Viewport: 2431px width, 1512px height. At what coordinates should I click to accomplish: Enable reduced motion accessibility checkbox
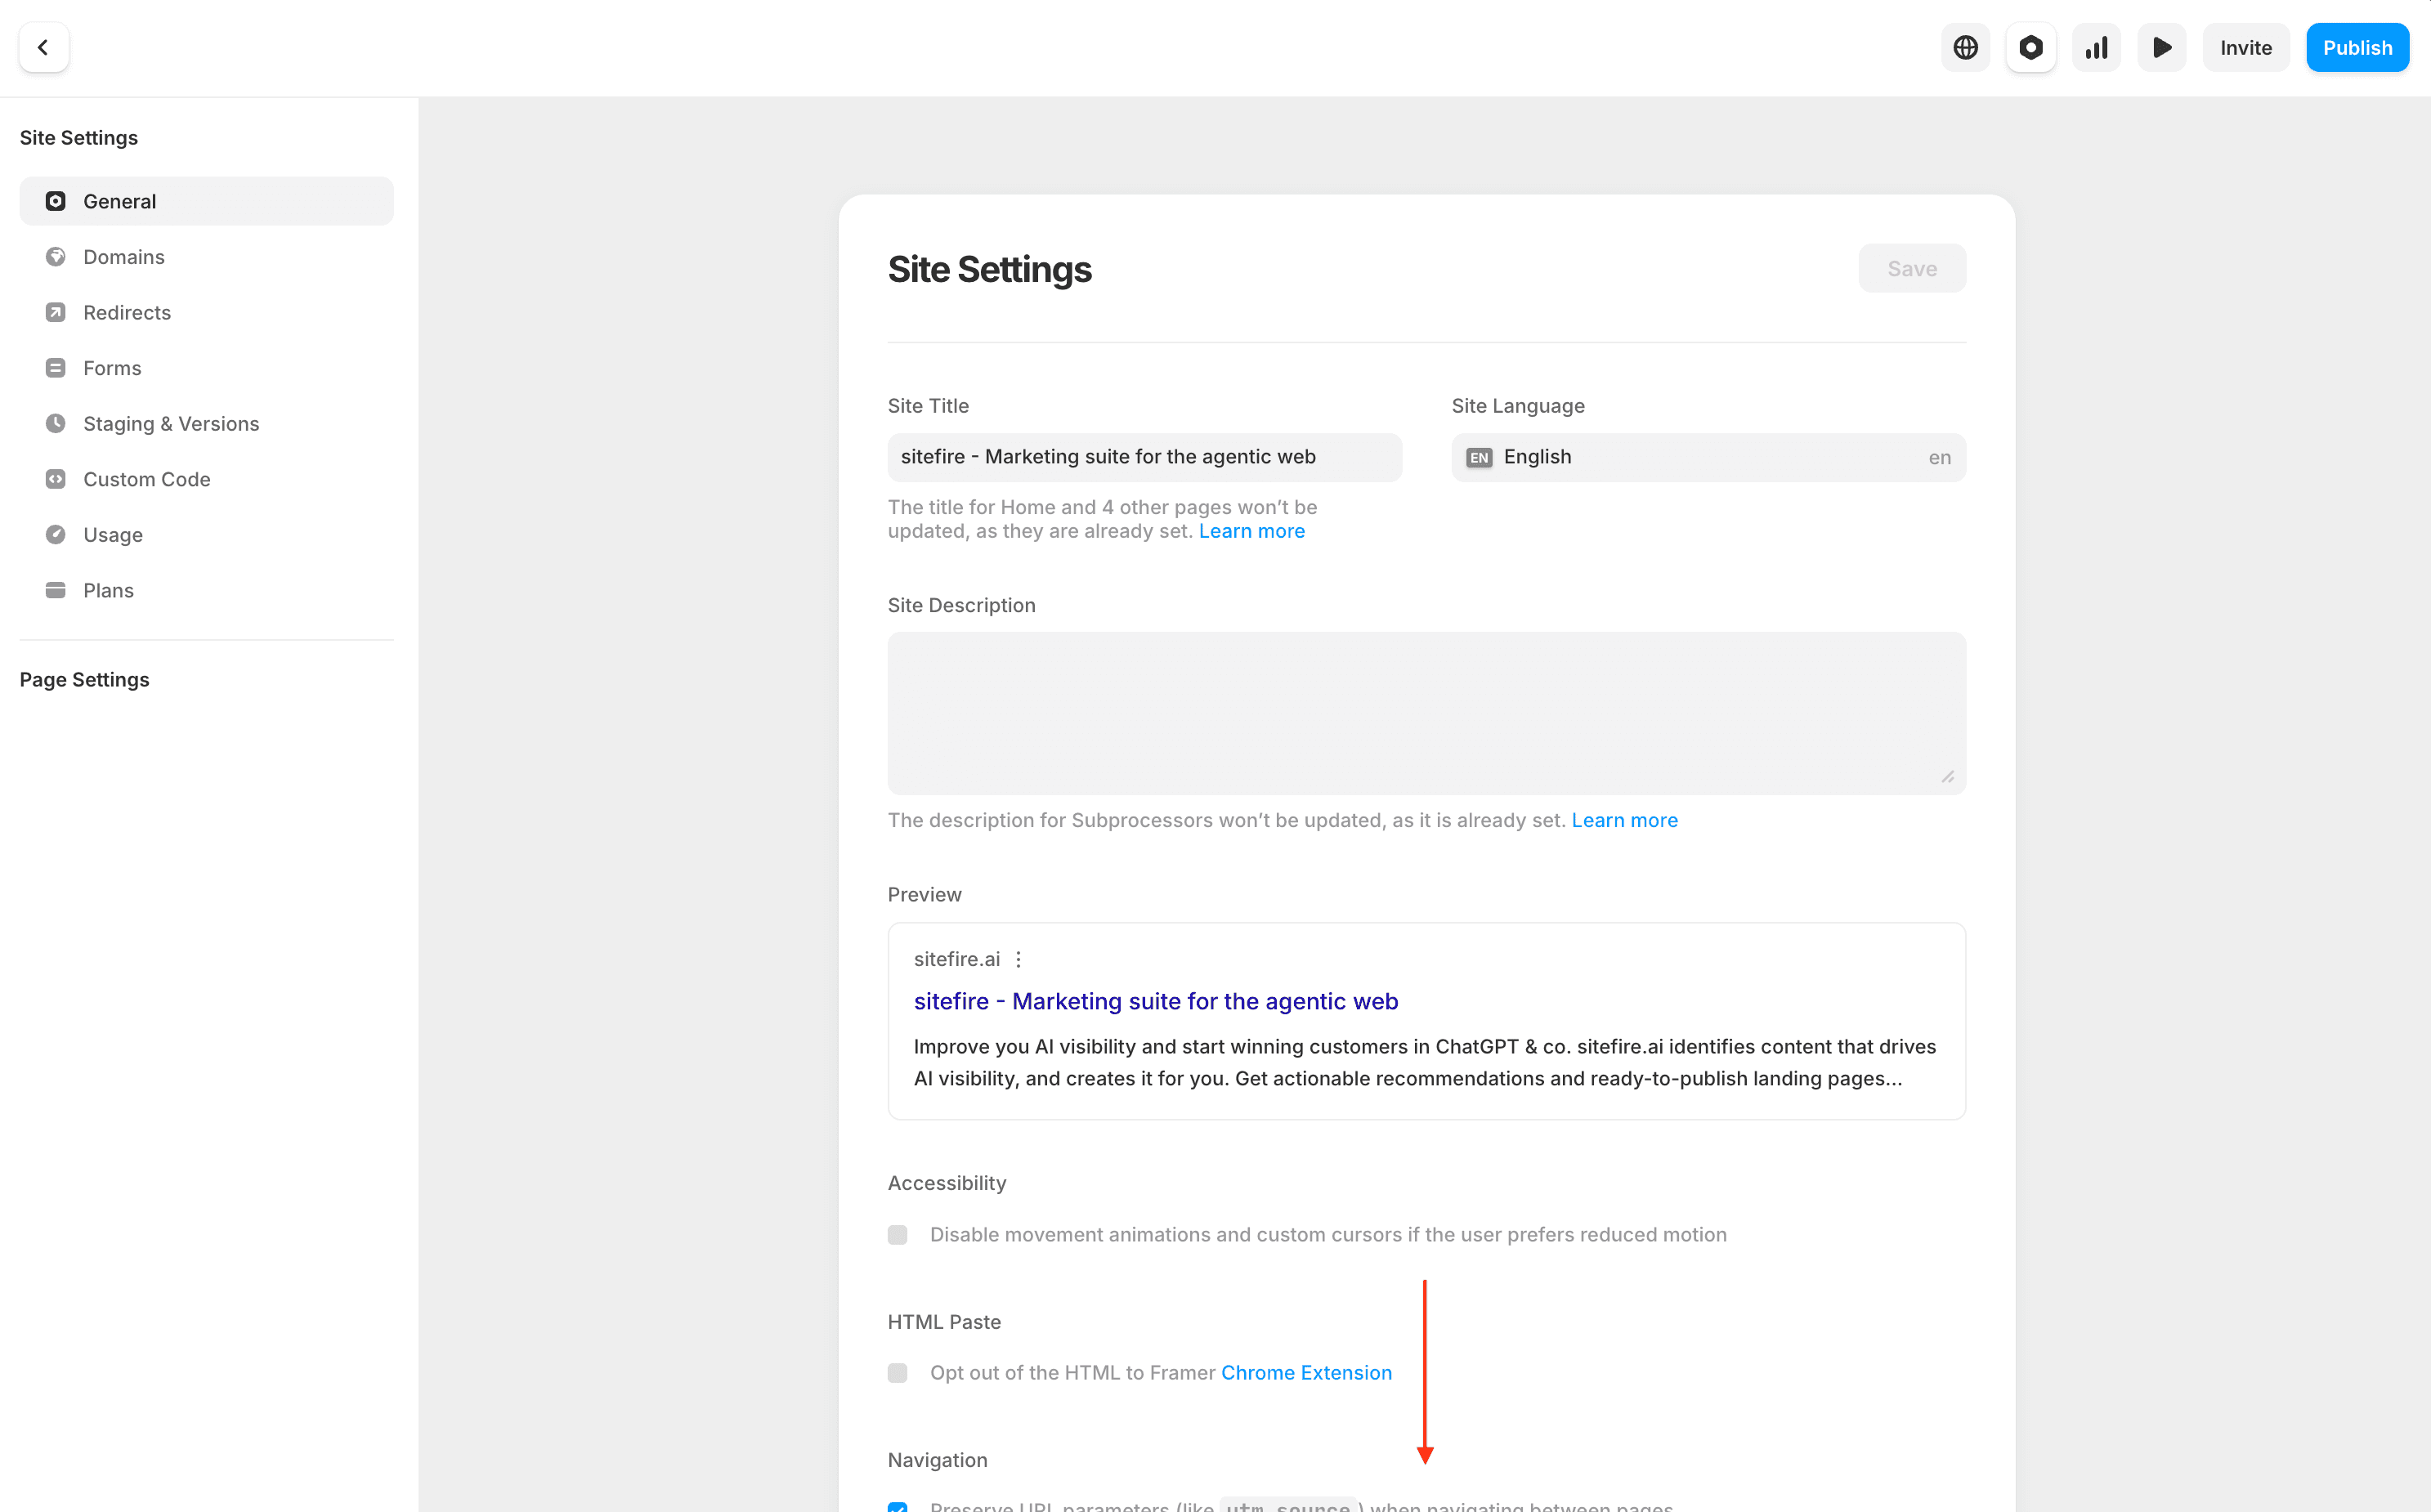[897, 1234]
